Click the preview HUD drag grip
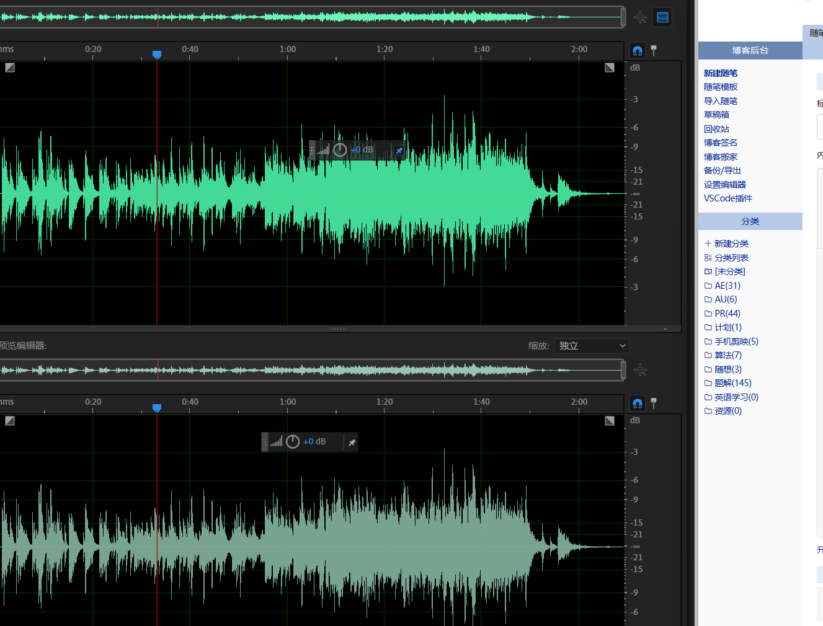823x626 pixels. coord(265,442)
